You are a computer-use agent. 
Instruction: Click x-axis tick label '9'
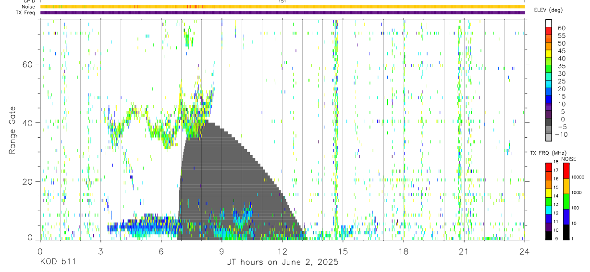tap(221, 251)
